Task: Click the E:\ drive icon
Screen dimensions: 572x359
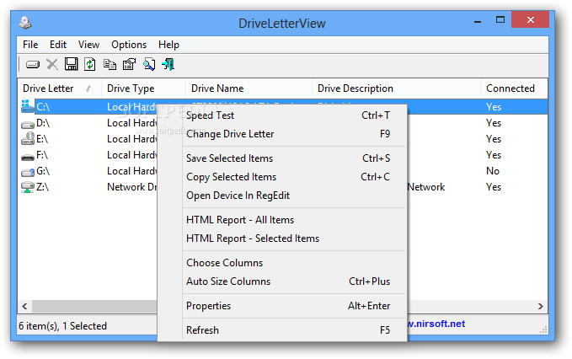Action: (x=28, y=139)
